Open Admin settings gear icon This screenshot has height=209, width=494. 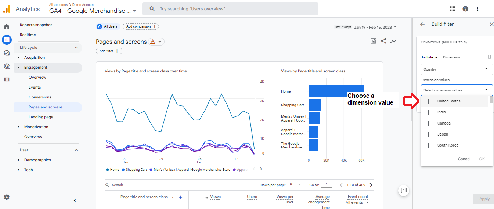point(7,197)
